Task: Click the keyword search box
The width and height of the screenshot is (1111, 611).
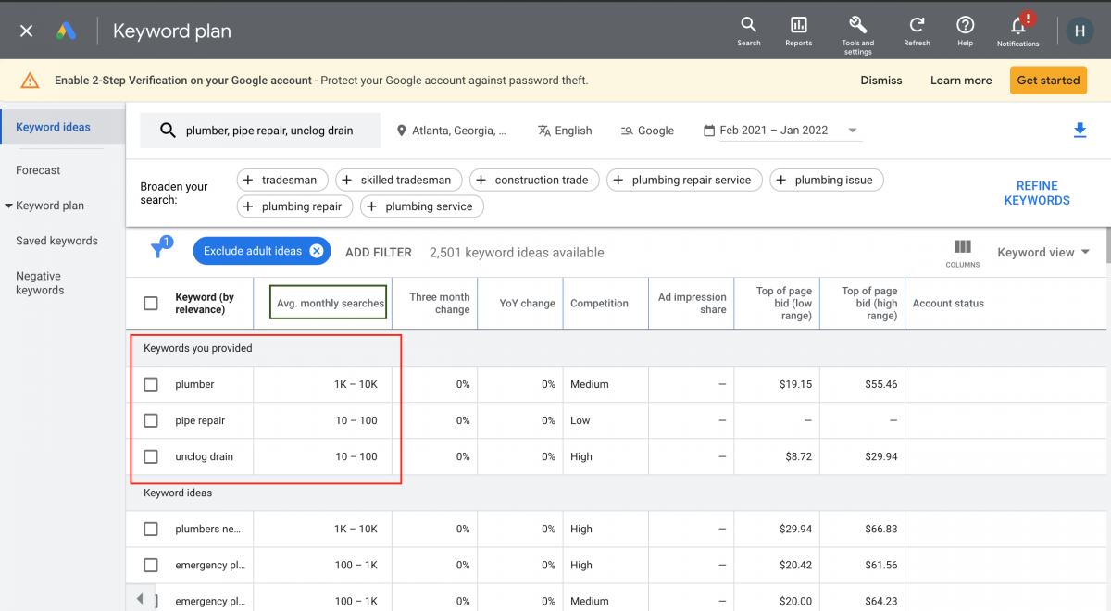Action: coord(260,131)
